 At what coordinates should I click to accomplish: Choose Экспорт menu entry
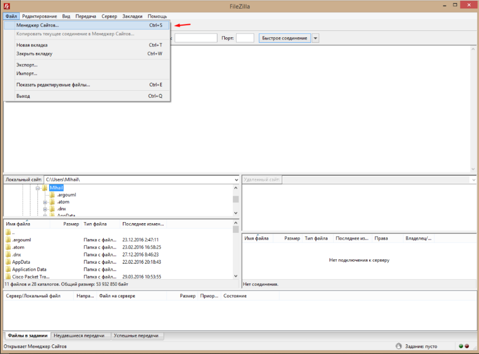coord(87,65)
